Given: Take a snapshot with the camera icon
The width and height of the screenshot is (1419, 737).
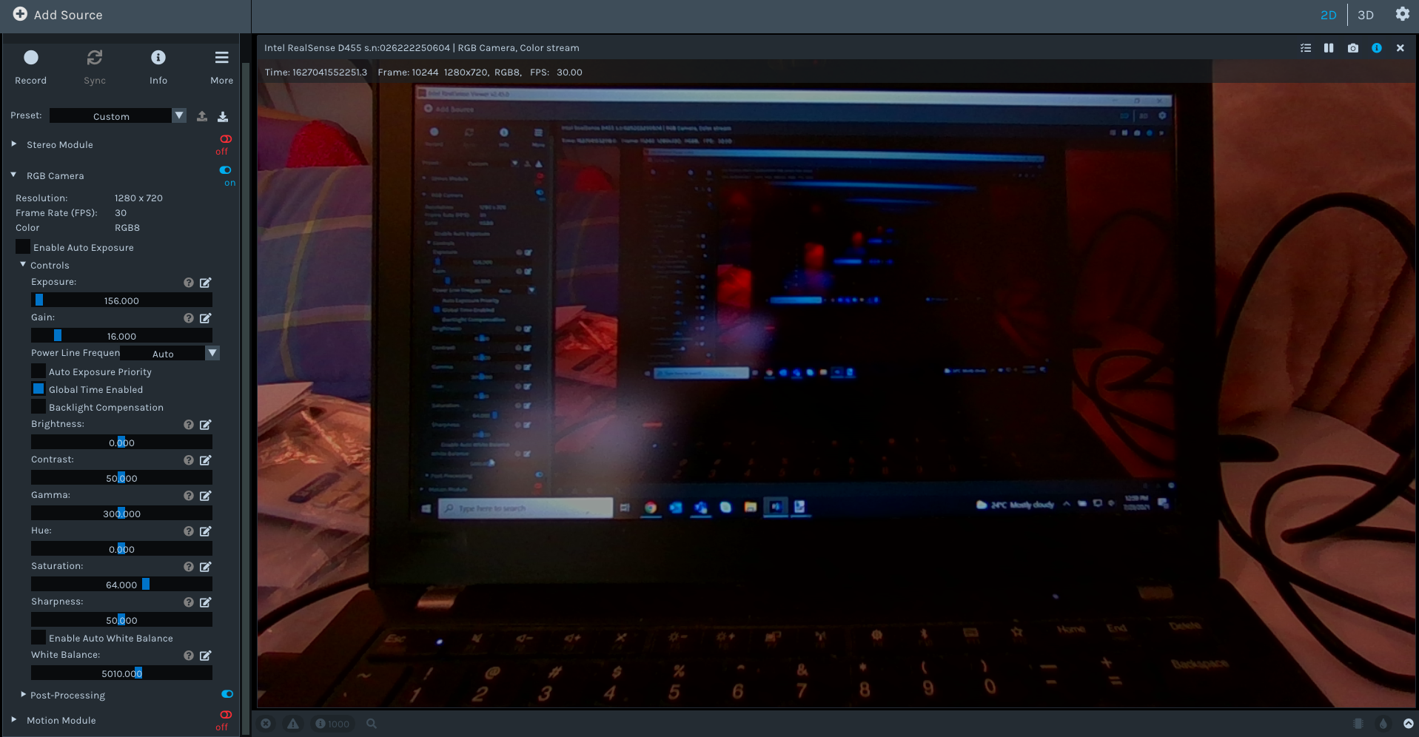Looking at the screenshot, I should pos(1353,47).
